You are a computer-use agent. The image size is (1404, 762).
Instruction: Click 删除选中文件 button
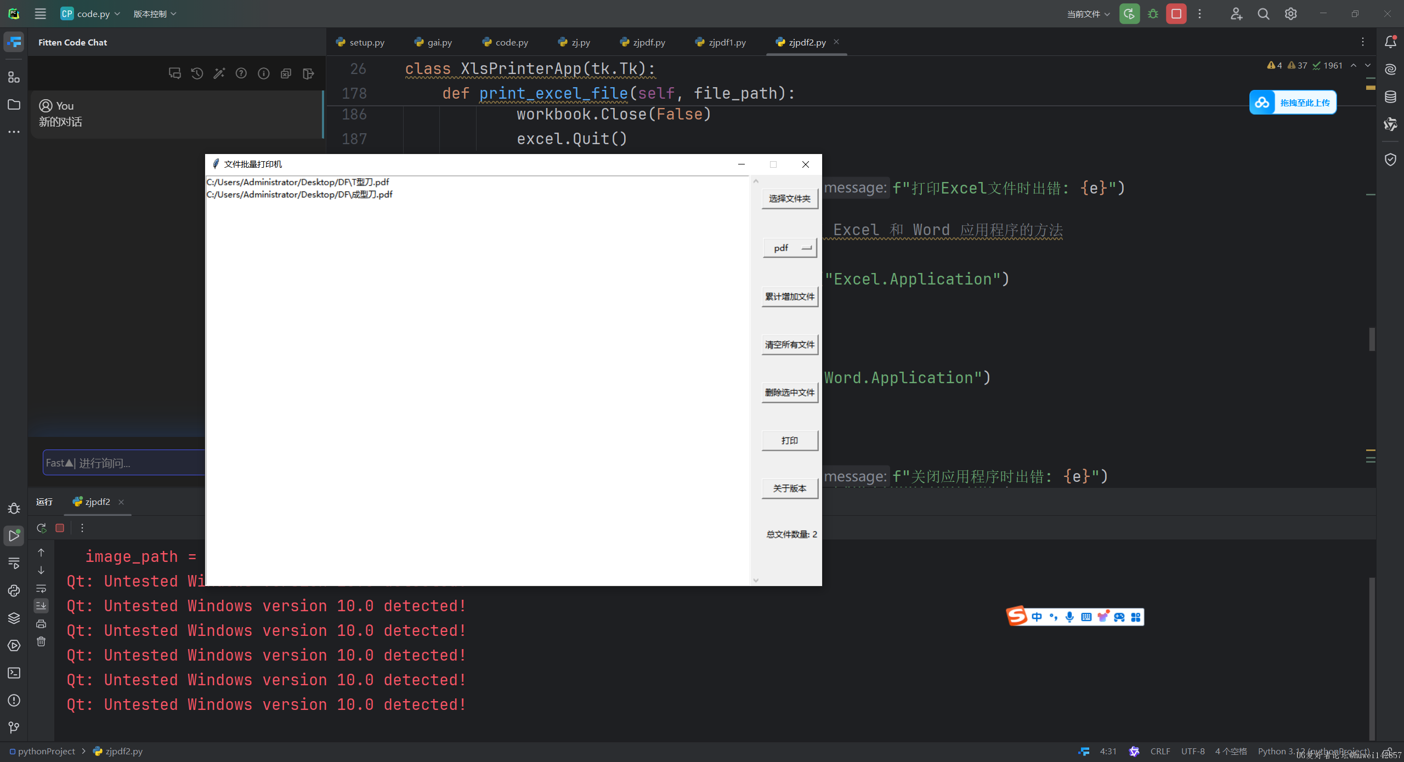click(x=790, y=393)
